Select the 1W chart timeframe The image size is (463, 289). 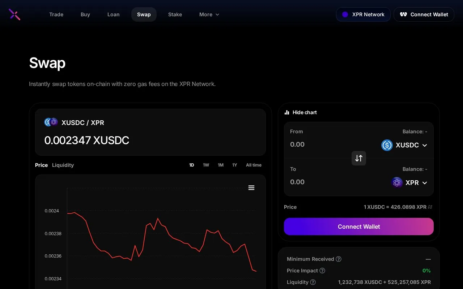point(206,165)
